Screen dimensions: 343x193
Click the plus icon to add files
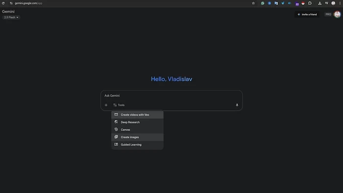106,105
